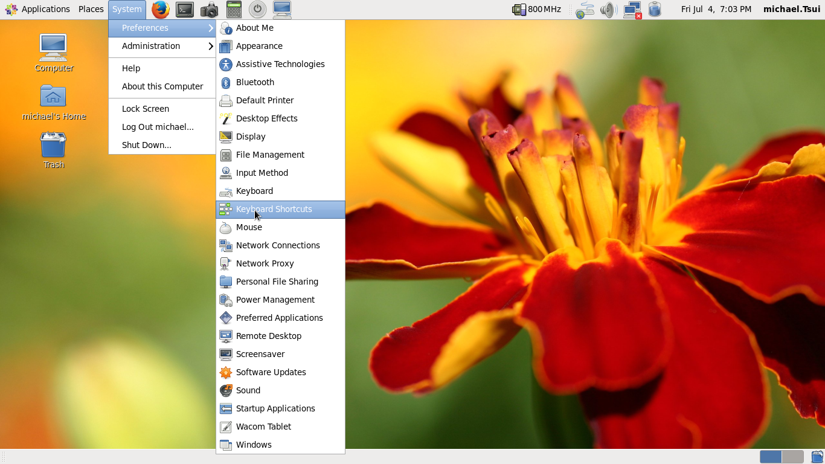Open the Trash desktop icon
This screenshot has height=464, width=825.
pos(53,146)
